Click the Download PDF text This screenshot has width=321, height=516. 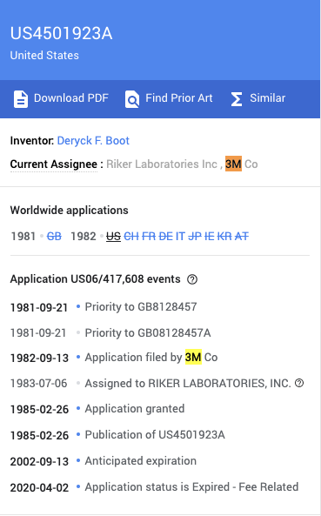coord(71,98)
